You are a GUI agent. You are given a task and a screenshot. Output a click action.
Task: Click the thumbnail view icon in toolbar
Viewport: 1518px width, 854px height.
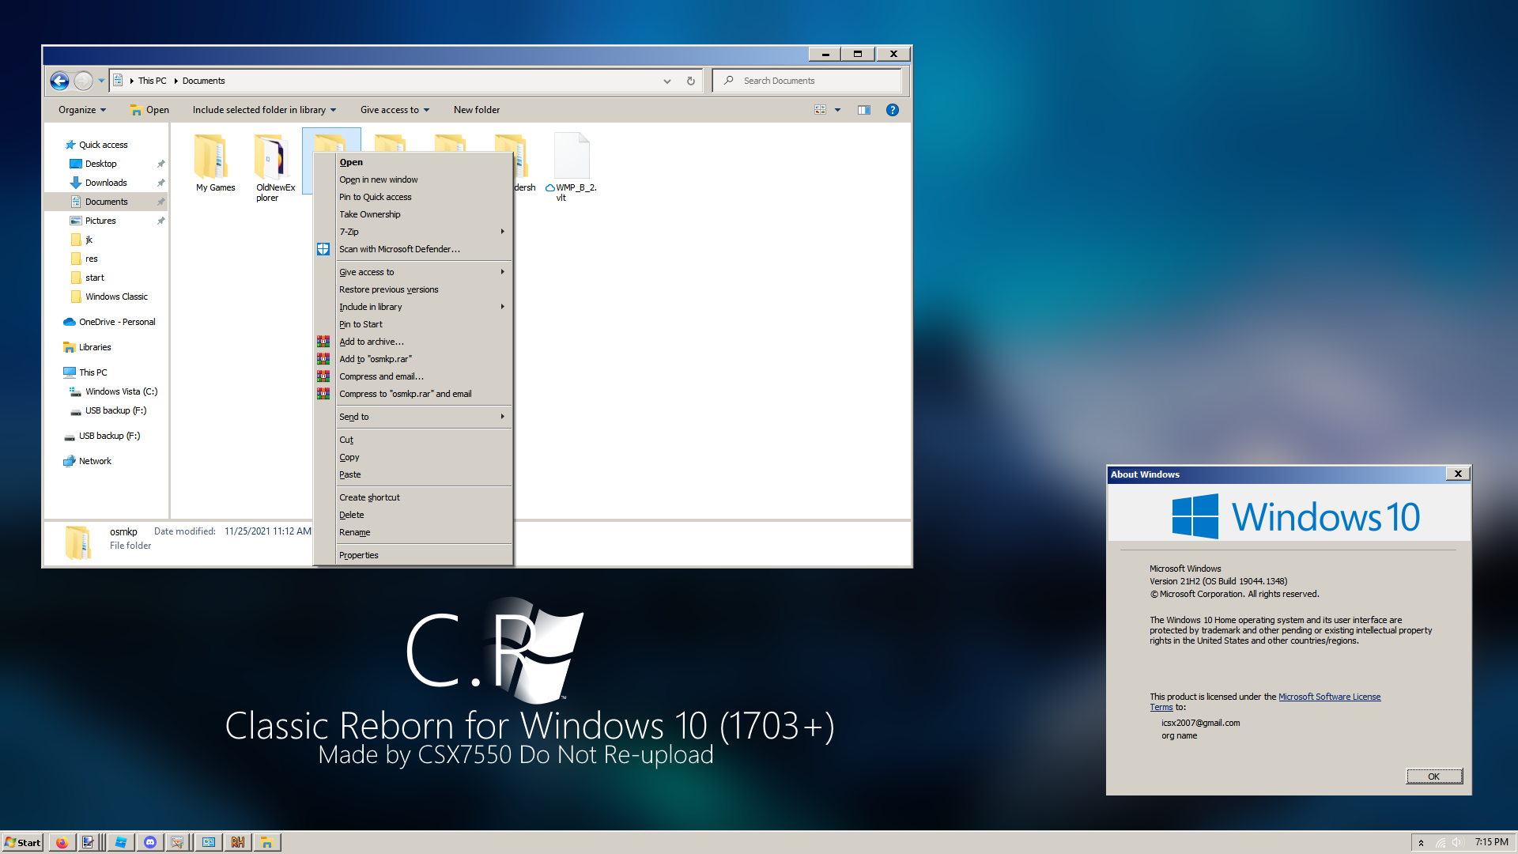tap(820, 109)
